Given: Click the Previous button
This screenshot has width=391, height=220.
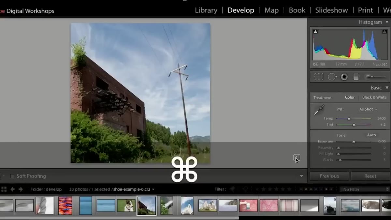Looking at the screenshot, I should click(329, 176).
